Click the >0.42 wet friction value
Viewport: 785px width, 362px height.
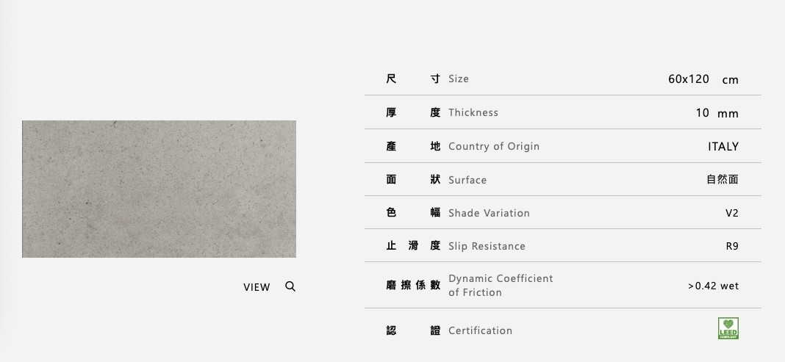pos(713,286)
